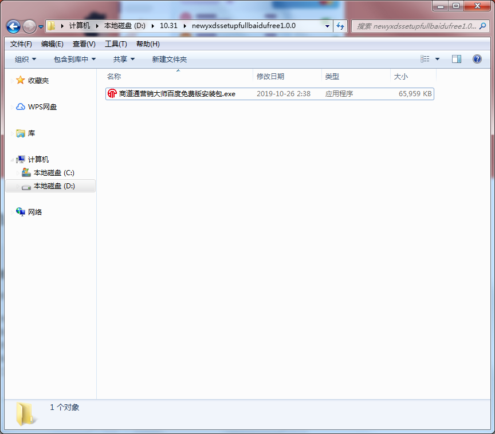
Task: Sort files by the 修改日期 column
Action: click(x=270, y=77)
